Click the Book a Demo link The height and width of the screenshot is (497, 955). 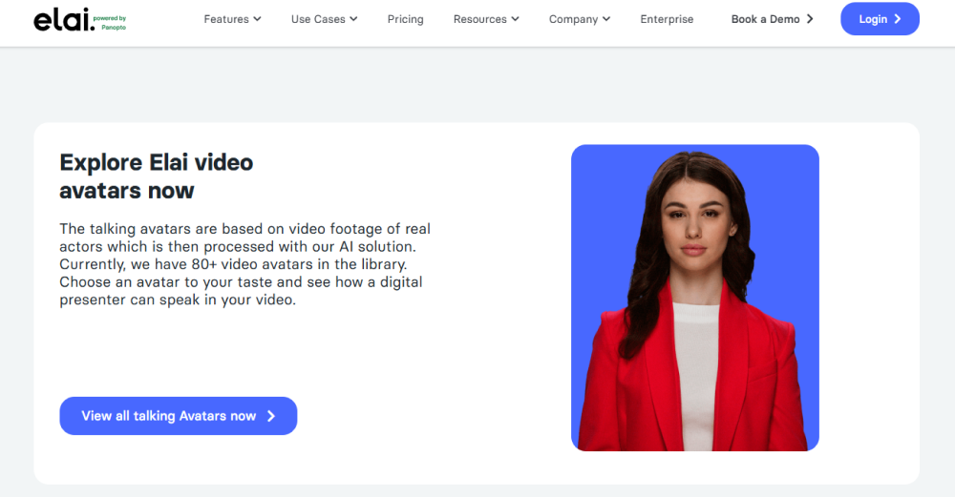click(772, 19)
